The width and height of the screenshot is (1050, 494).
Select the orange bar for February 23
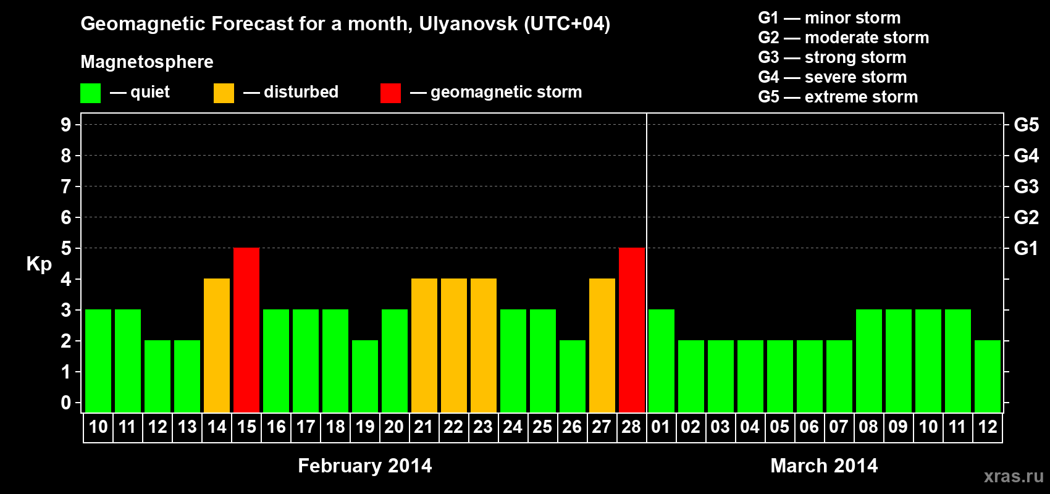[x=484, y=345]
